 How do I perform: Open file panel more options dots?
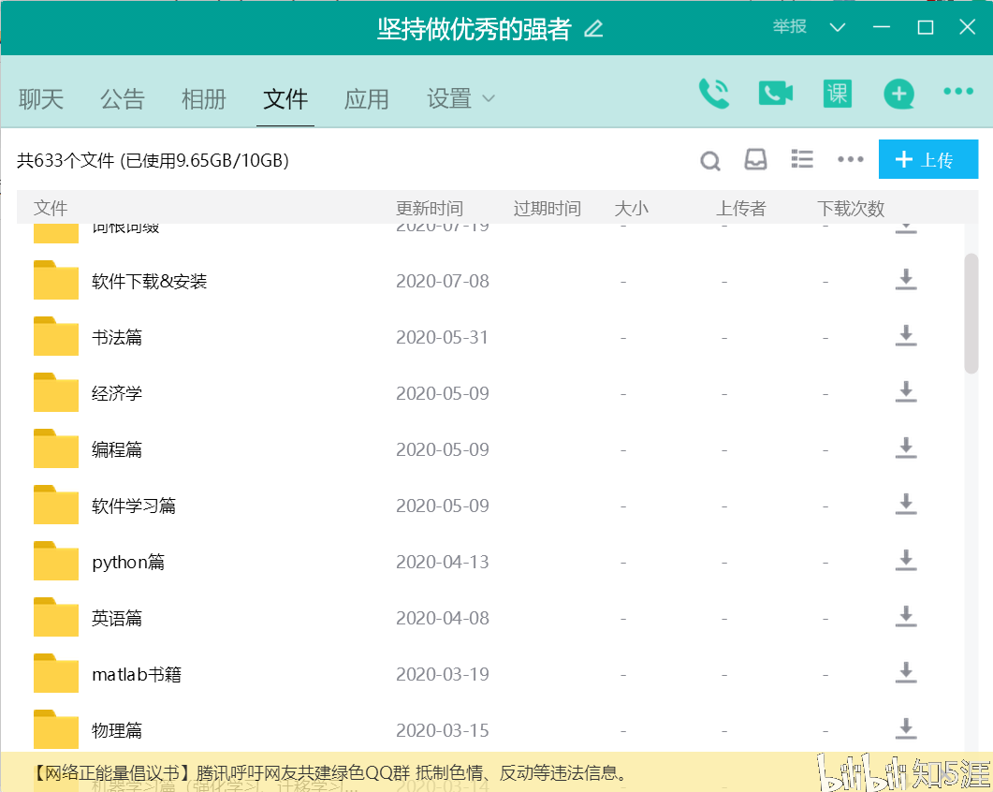(x=851, y=159)
